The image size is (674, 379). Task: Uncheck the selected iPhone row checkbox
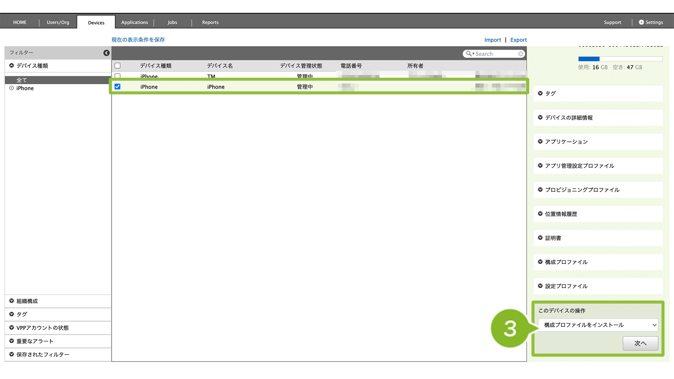tap(118, 87)
